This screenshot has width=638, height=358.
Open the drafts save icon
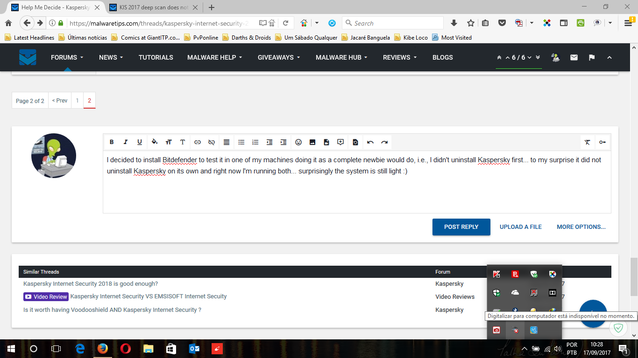355,142
